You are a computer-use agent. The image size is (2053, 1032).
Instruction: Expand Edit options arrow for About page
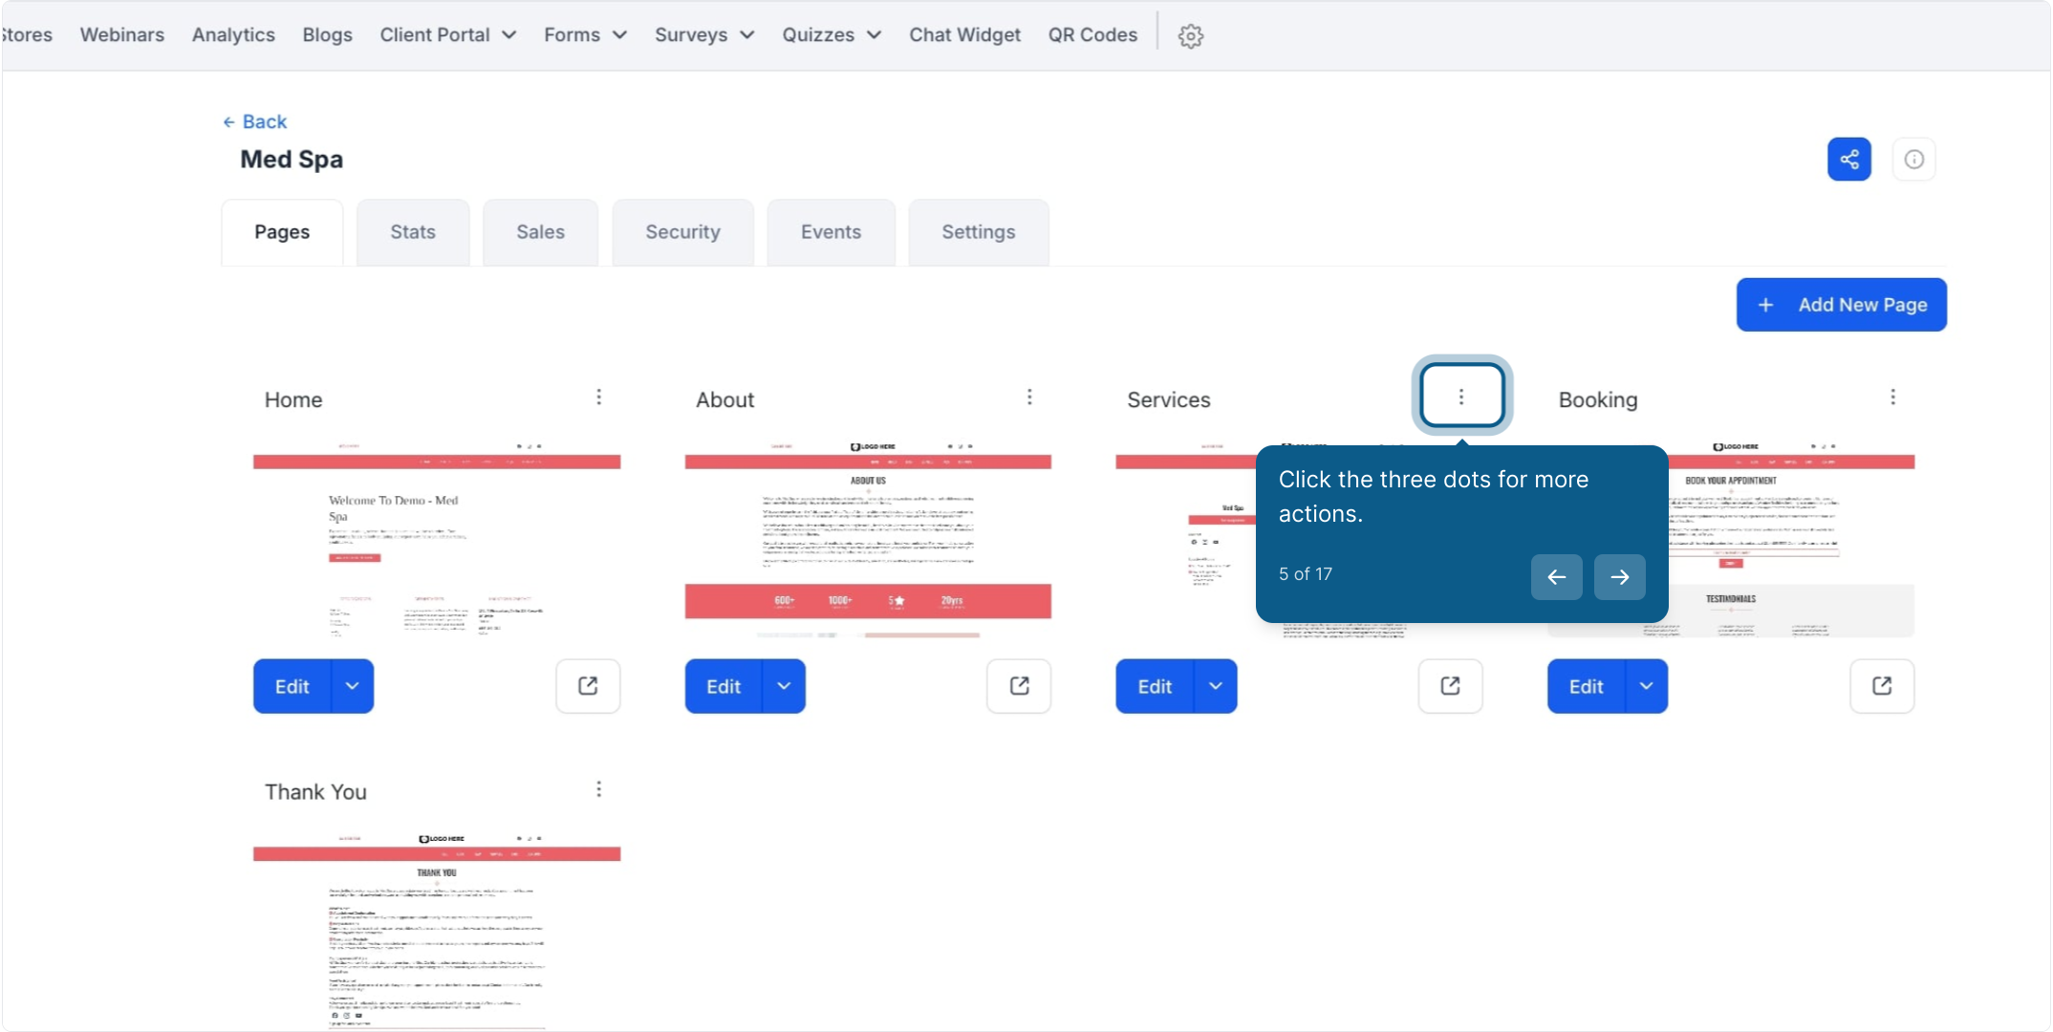tap(784, 686)
